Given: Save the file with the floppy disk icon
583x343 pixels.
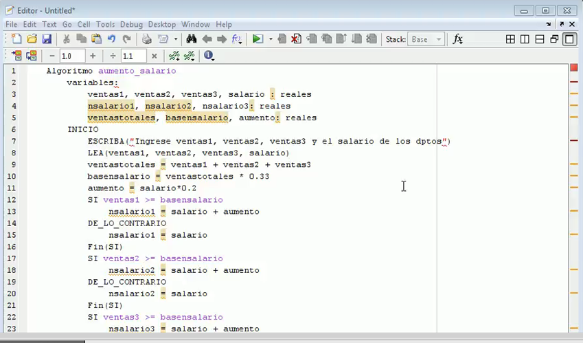Looking at the screenshot, I should [47, 39].
